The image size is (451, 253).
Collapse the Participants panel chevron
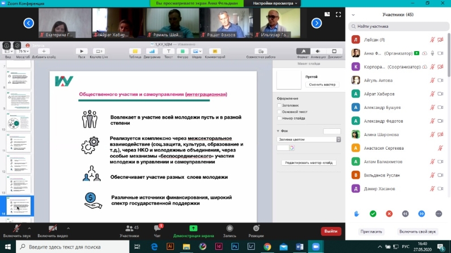pos(353,15)
